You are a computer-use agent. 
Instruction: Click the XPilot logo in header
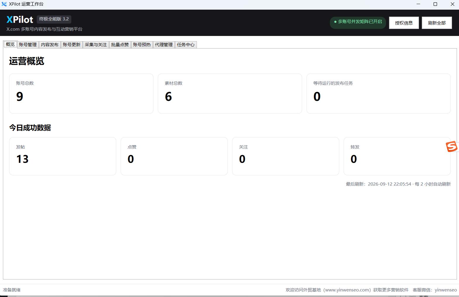[x=20, y=20]
